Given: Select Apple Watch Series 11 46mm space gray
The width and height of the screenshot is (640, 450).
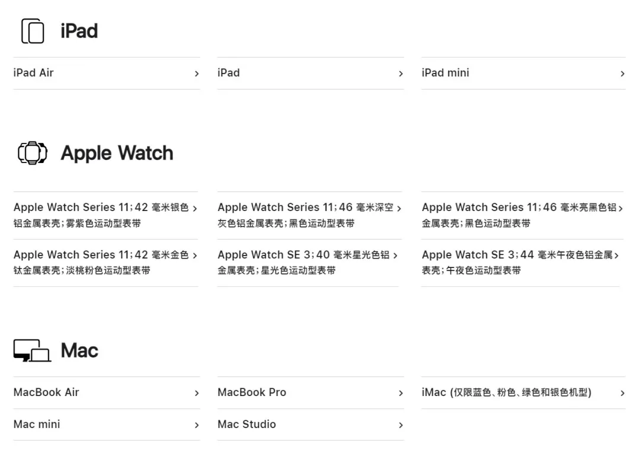Looking at the screenshot, I should point(305,215).
